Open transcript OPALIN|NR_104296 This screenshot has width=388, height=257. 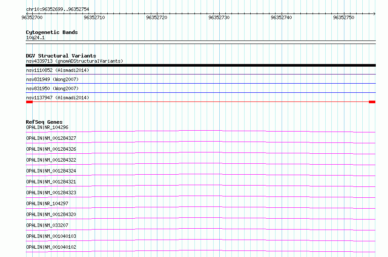tap(47, 127)
